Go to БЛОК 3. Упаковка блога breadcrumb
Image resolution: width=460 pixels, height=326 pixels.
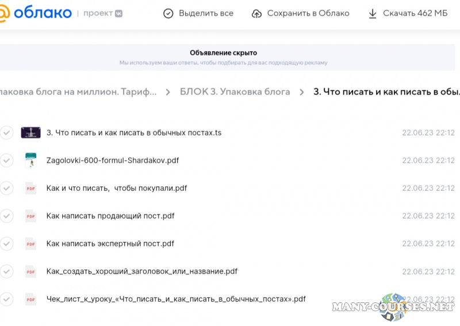click(235, 92)
